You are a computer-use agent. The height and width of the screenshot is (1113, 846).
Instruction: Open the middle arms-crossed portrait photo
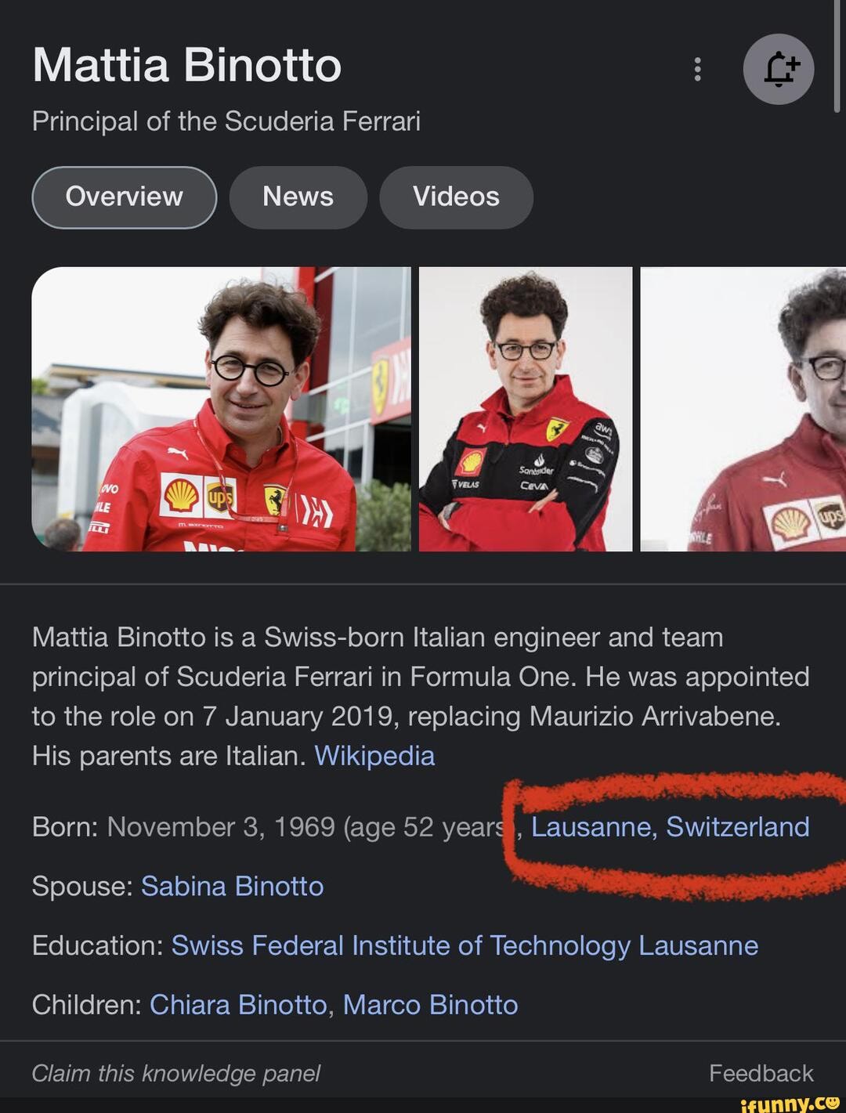(x=525, y=409)
